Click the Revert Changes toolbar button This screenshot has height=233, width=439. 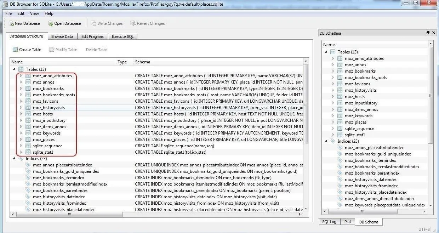(147, 23)
